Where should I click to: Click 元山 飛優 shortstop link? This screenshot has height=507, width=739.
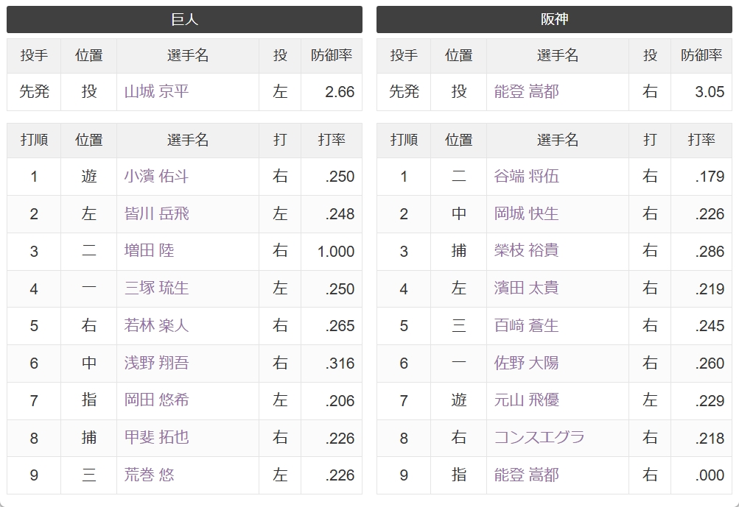click(x=527, y=400)
